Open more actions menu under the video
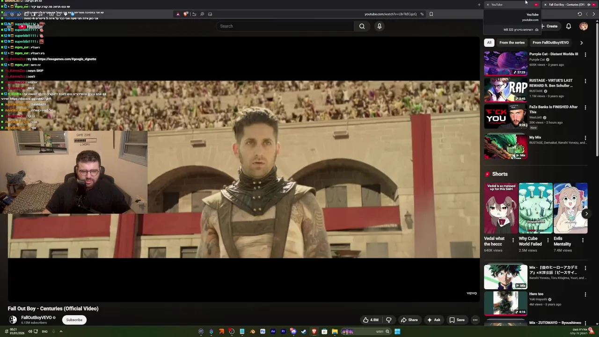 coord(475,320)
